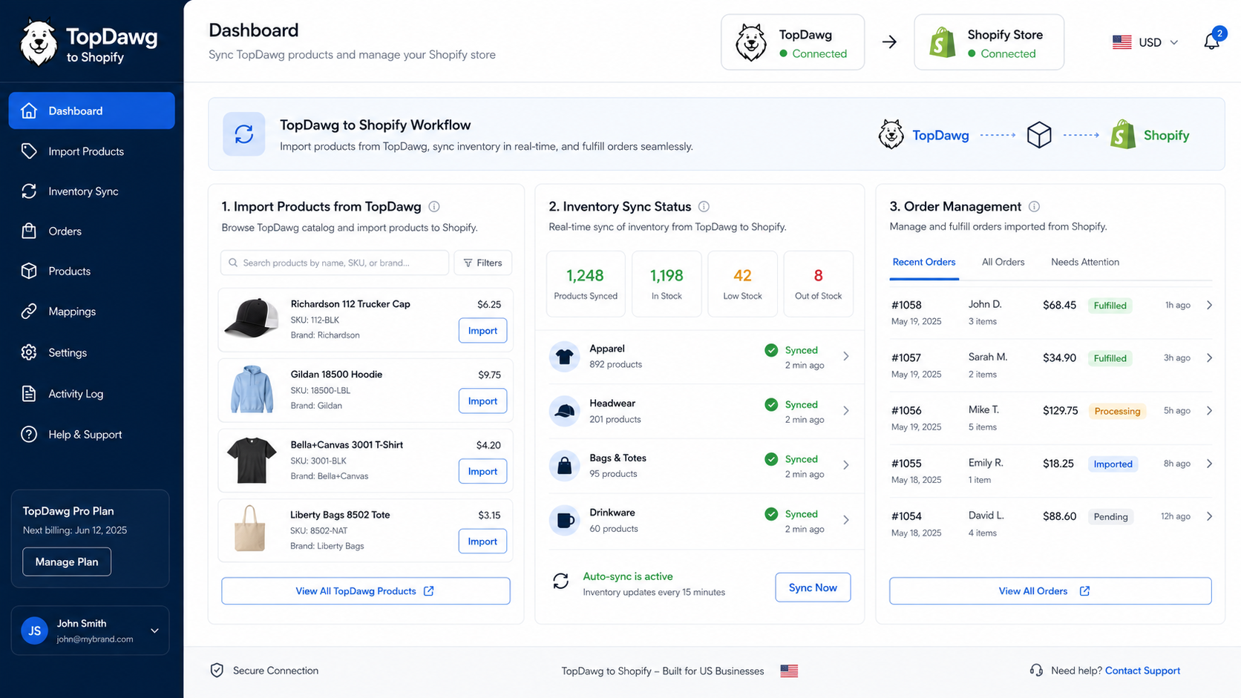This screenshot has width=1241, height=698.
Task: Click View All Orders
Action: tap(1050, 591)
